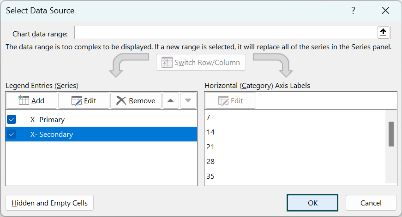Close the Select Data Source dialog
Viewport: 402px width, 217px height.
pyautogui.click(x=385, y=11)
